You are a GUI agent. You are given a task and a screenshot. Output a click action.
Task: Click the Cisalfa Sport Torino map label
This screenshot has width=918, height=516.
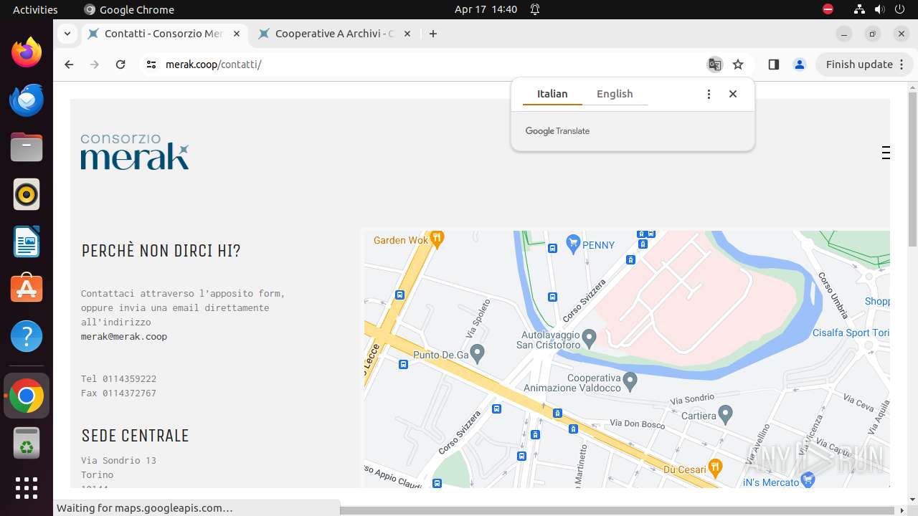coord(851,333)
